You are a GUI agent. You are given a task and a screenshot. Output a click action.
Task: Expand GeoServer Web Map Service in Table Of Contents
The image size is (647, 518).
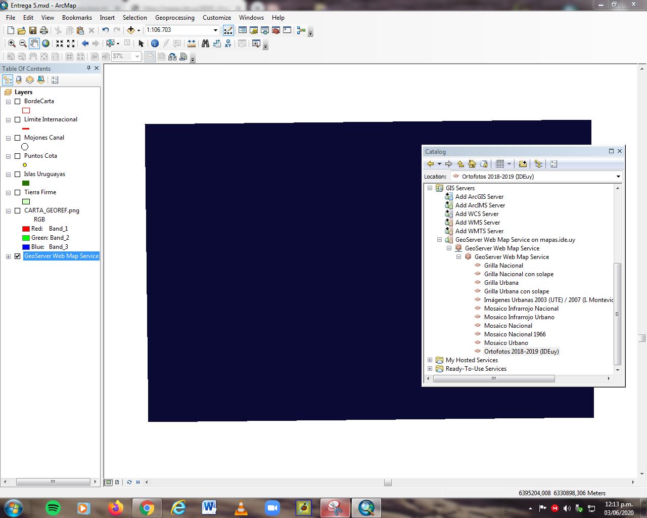pos(8,256)
